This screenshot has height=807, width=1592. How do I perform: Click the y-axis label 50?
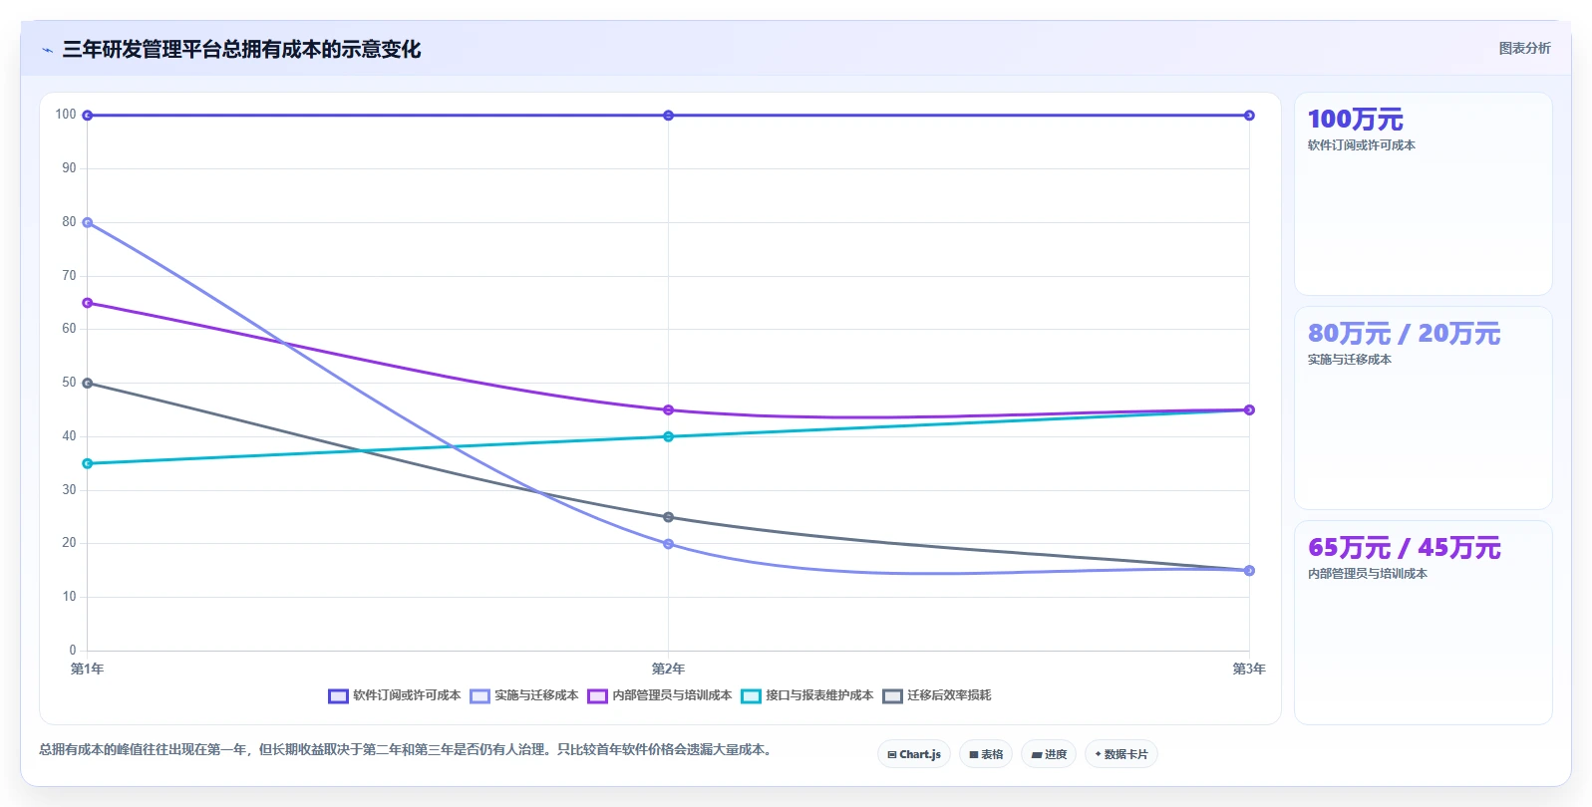point(69,383)
